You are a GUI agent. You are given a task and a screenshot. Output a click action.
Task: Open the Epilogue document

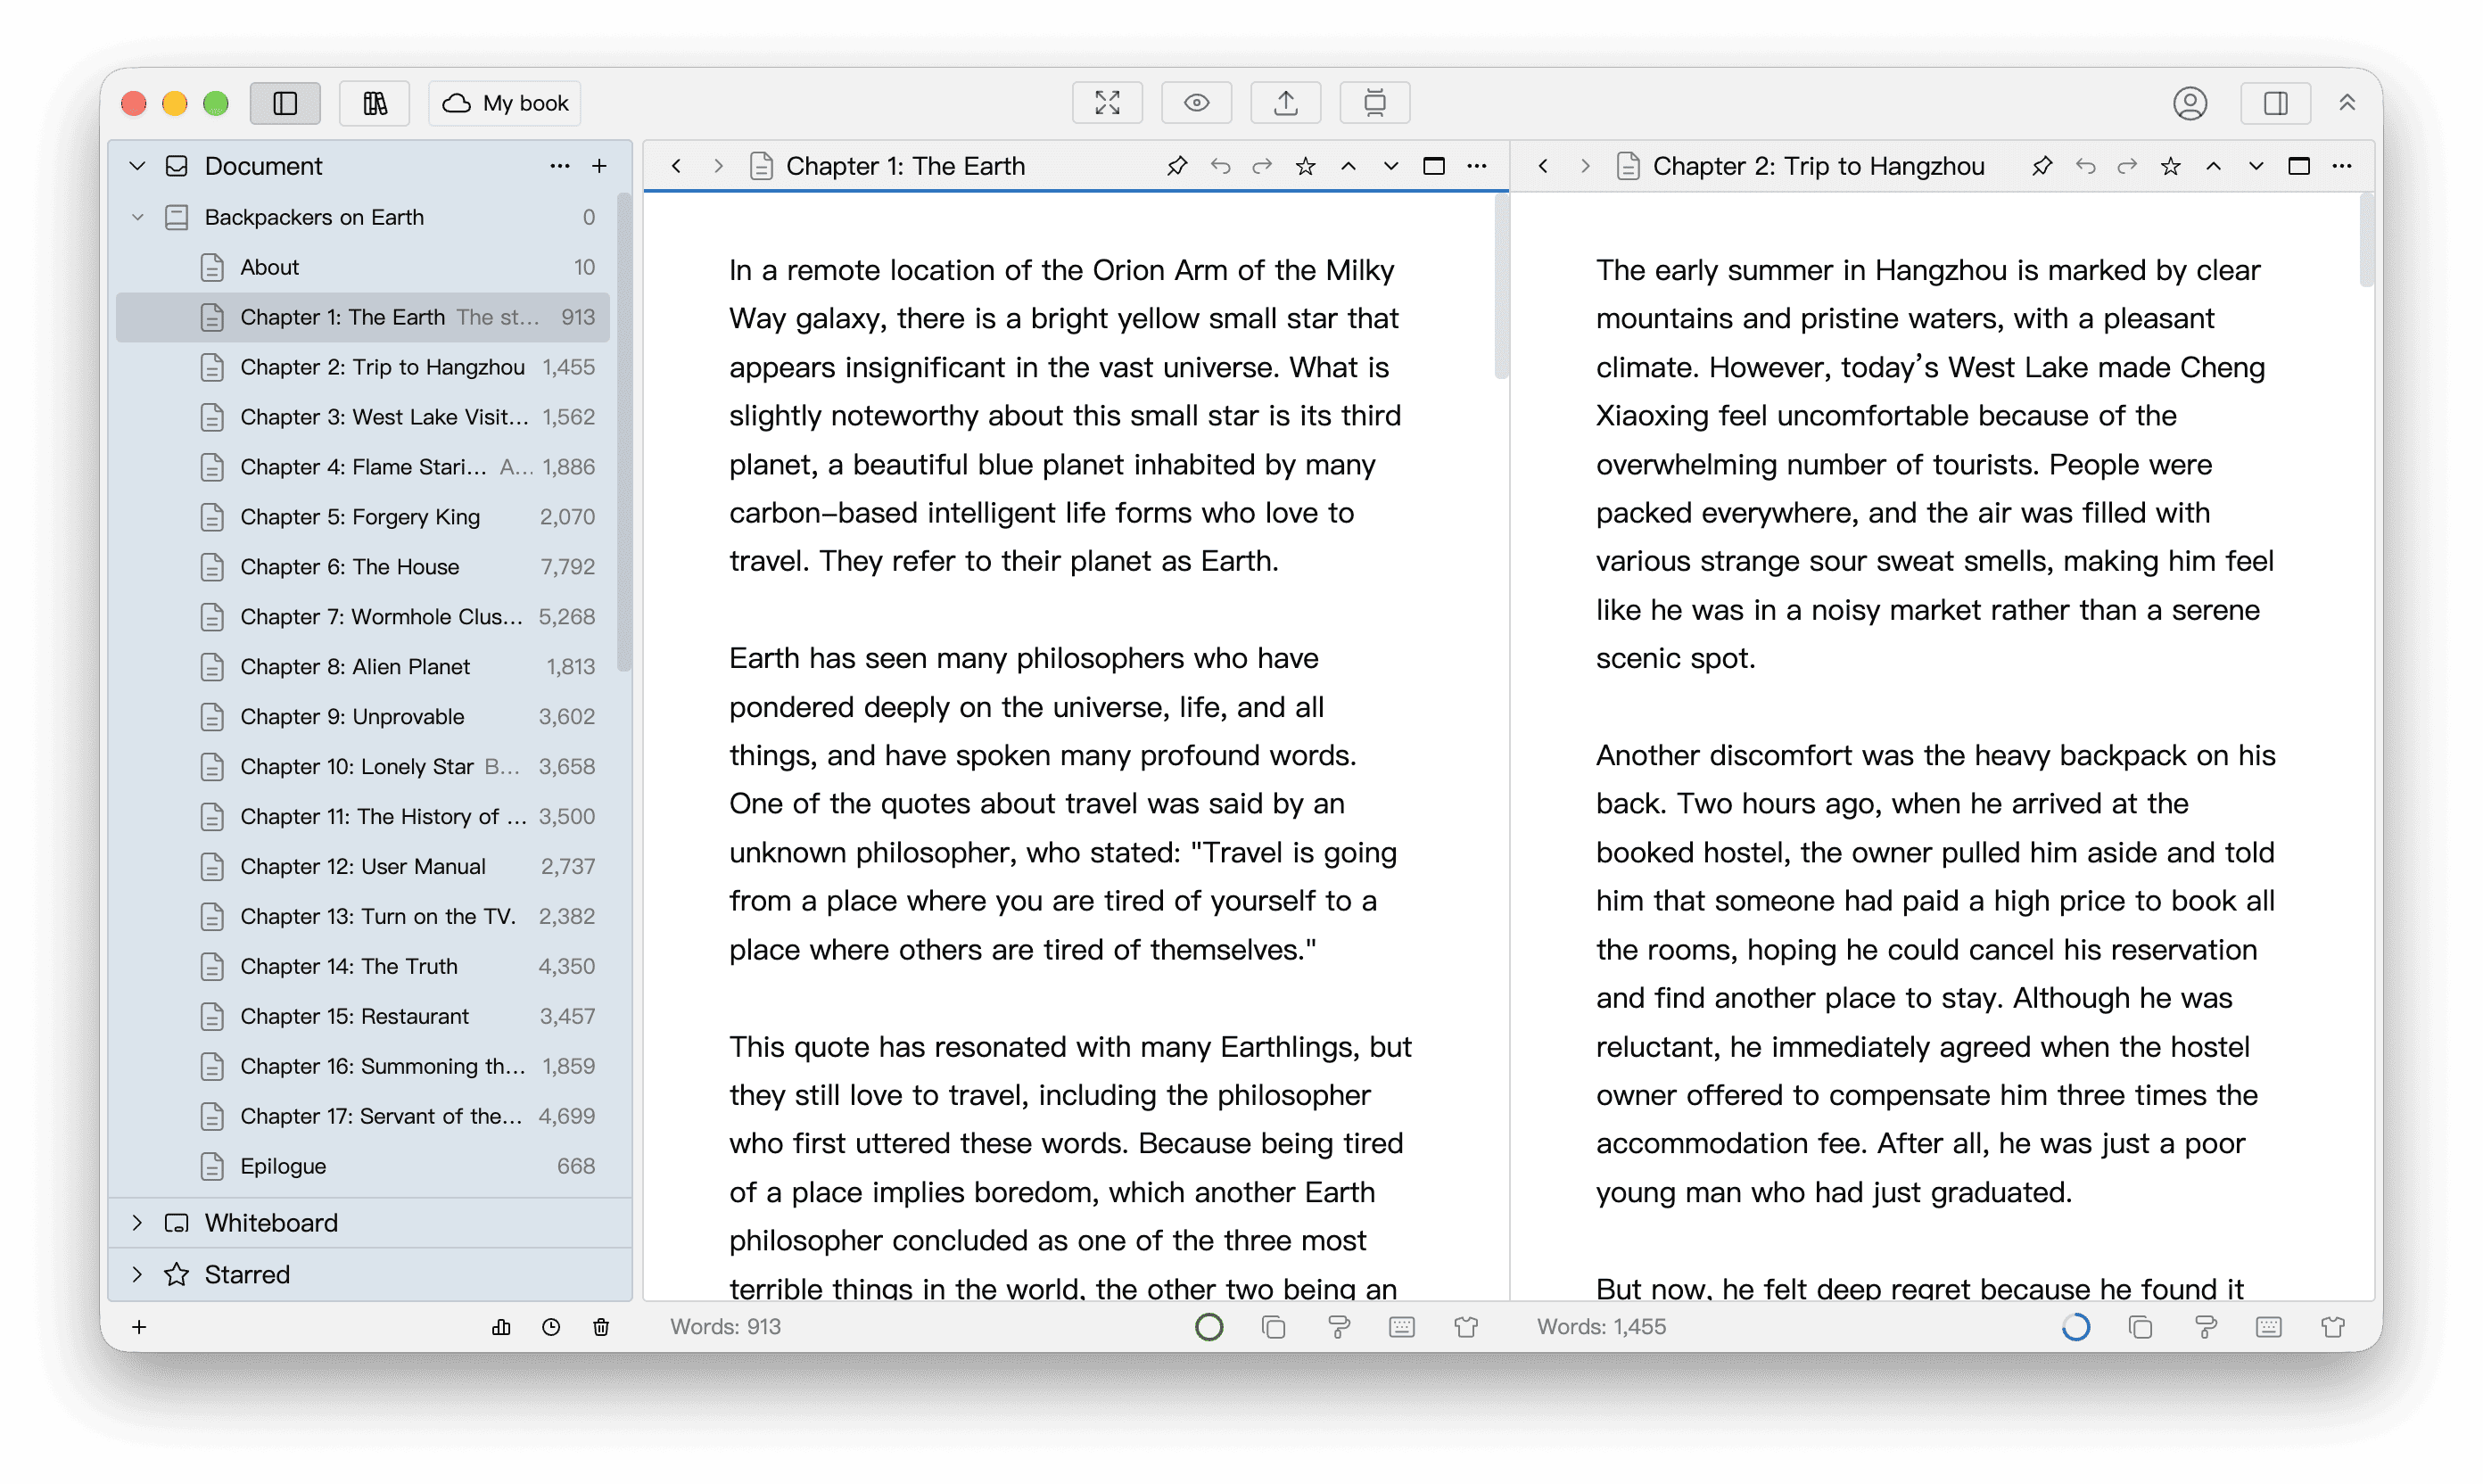coord(363,1166)
